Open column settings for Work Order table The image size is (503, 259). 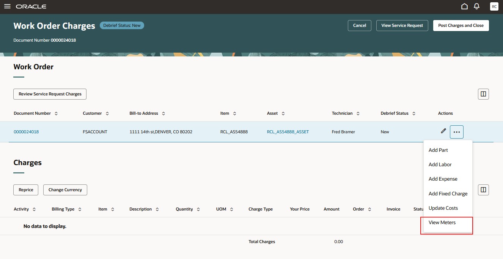pos(483,94)
